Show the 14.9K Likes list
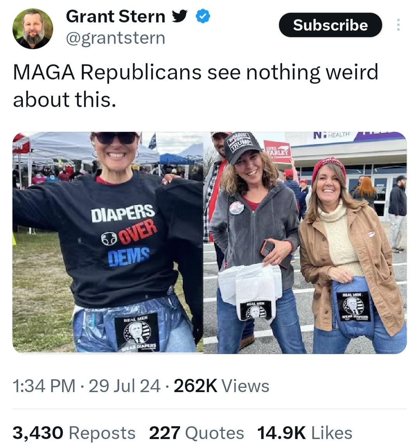The height and width of the screenshot is (446, 419). tap(305, 433)
